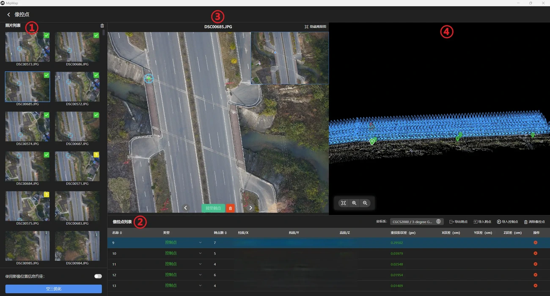The image size is (550, 296).
Task: Fit the 3D view to screen
Action: point(344,203)
